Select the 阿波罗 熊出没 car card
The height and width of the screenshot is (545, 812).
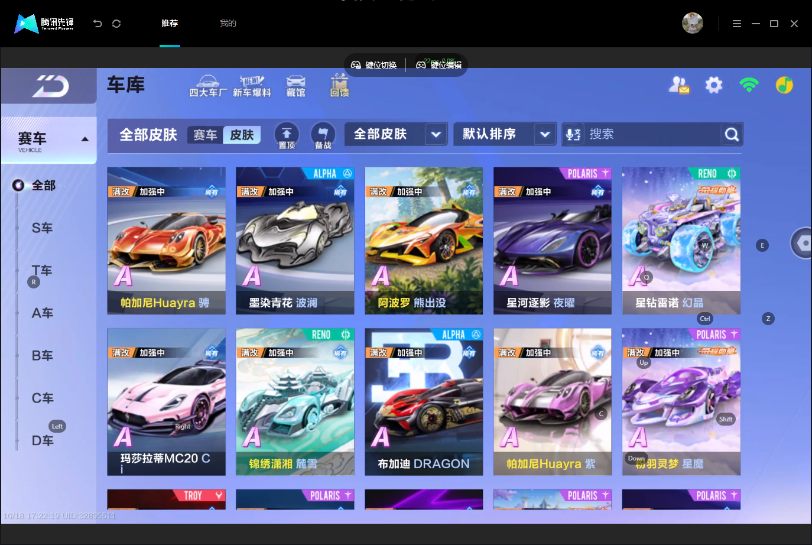(424, 241)
